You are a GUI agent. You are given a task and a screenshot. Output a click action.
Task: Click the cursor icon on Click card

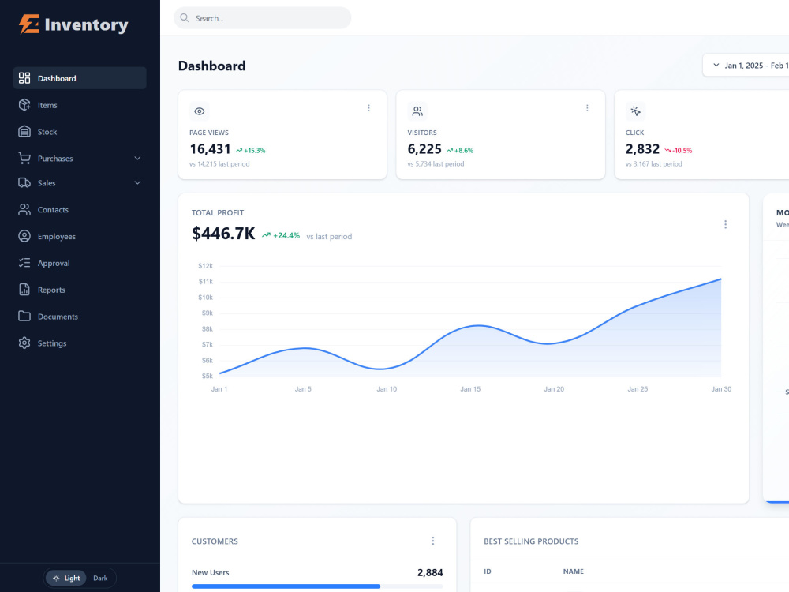[x=635, y=111]
